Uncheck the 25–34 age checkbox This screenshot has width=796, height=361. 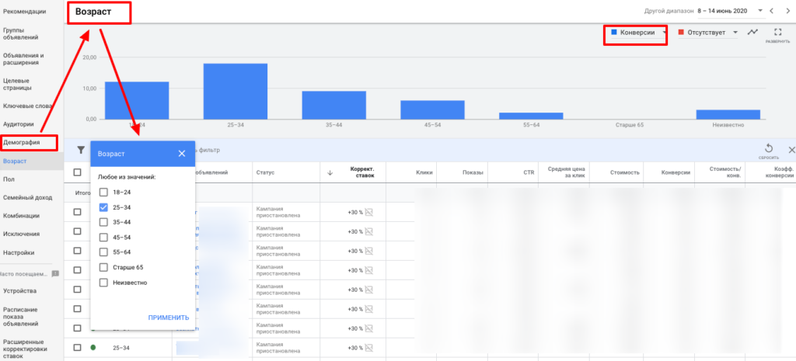[x=103, y=208]
